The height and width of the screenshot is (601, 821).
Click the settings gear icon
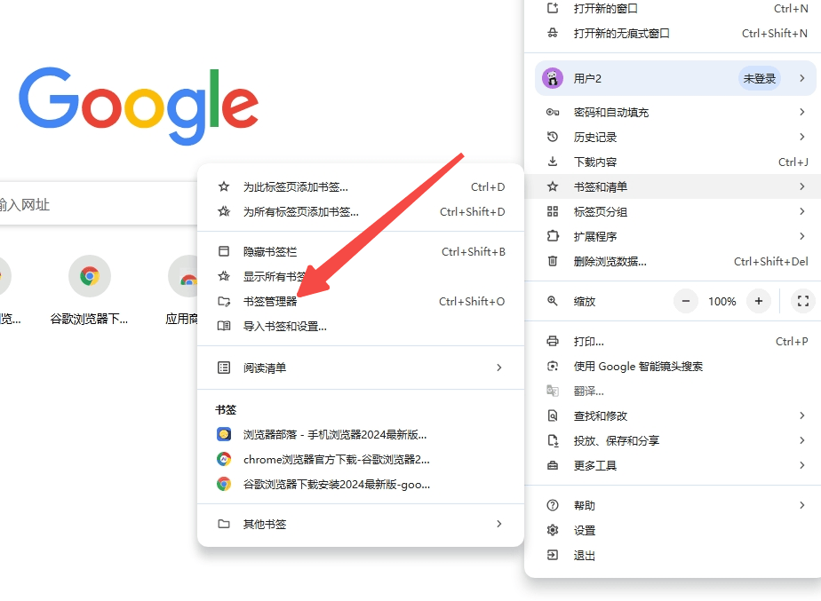(x=553, y=530)
